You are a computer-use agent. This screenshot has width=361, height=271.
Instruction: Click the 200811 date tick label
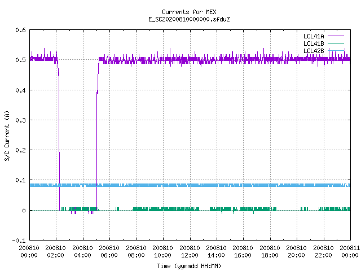(x=350, y=248)
